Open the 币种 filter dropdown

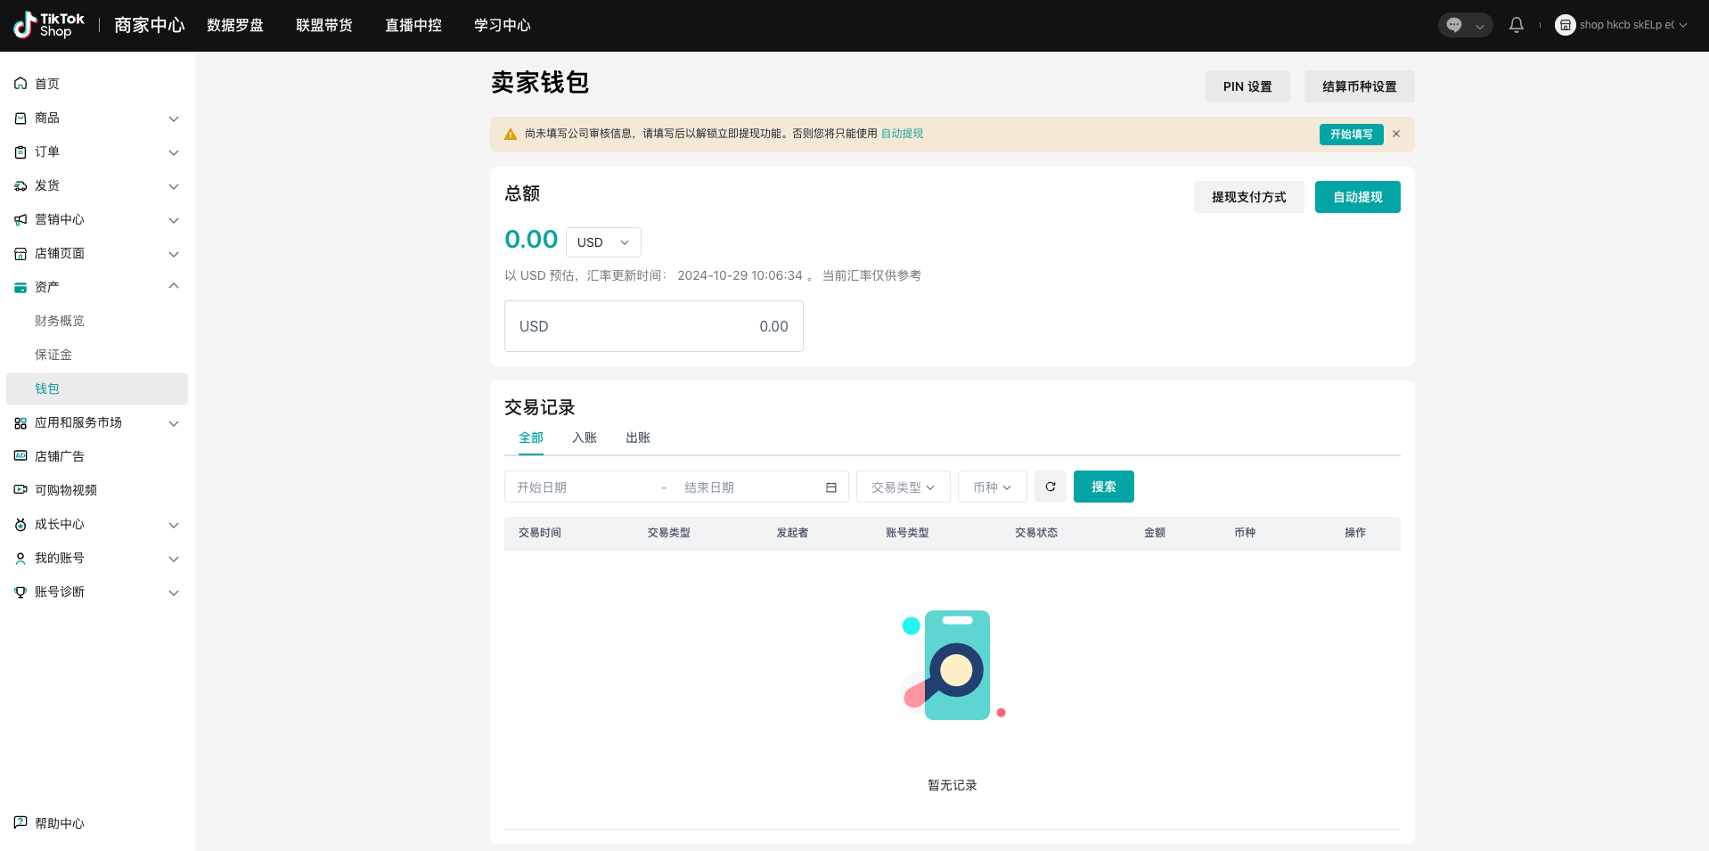click(992, 487)
